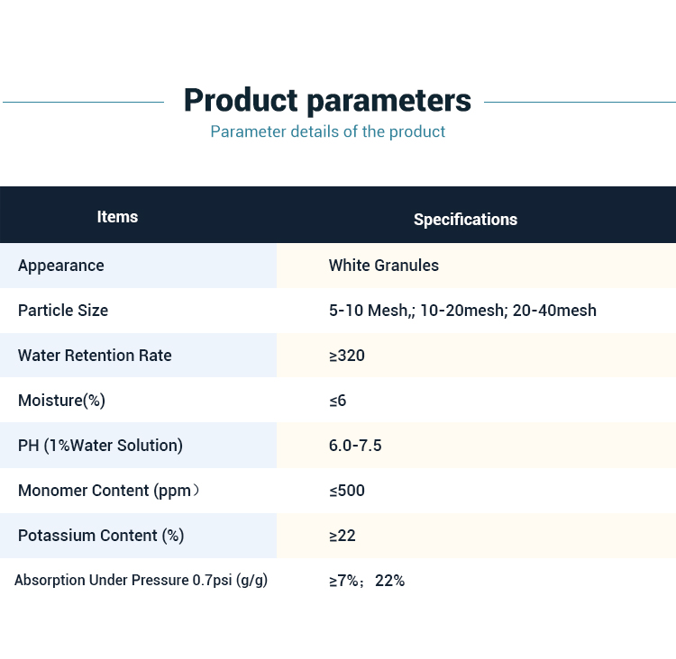Click the "≥22" potassium content value
This screenshot has height=659, width=676.
point(343,536)
